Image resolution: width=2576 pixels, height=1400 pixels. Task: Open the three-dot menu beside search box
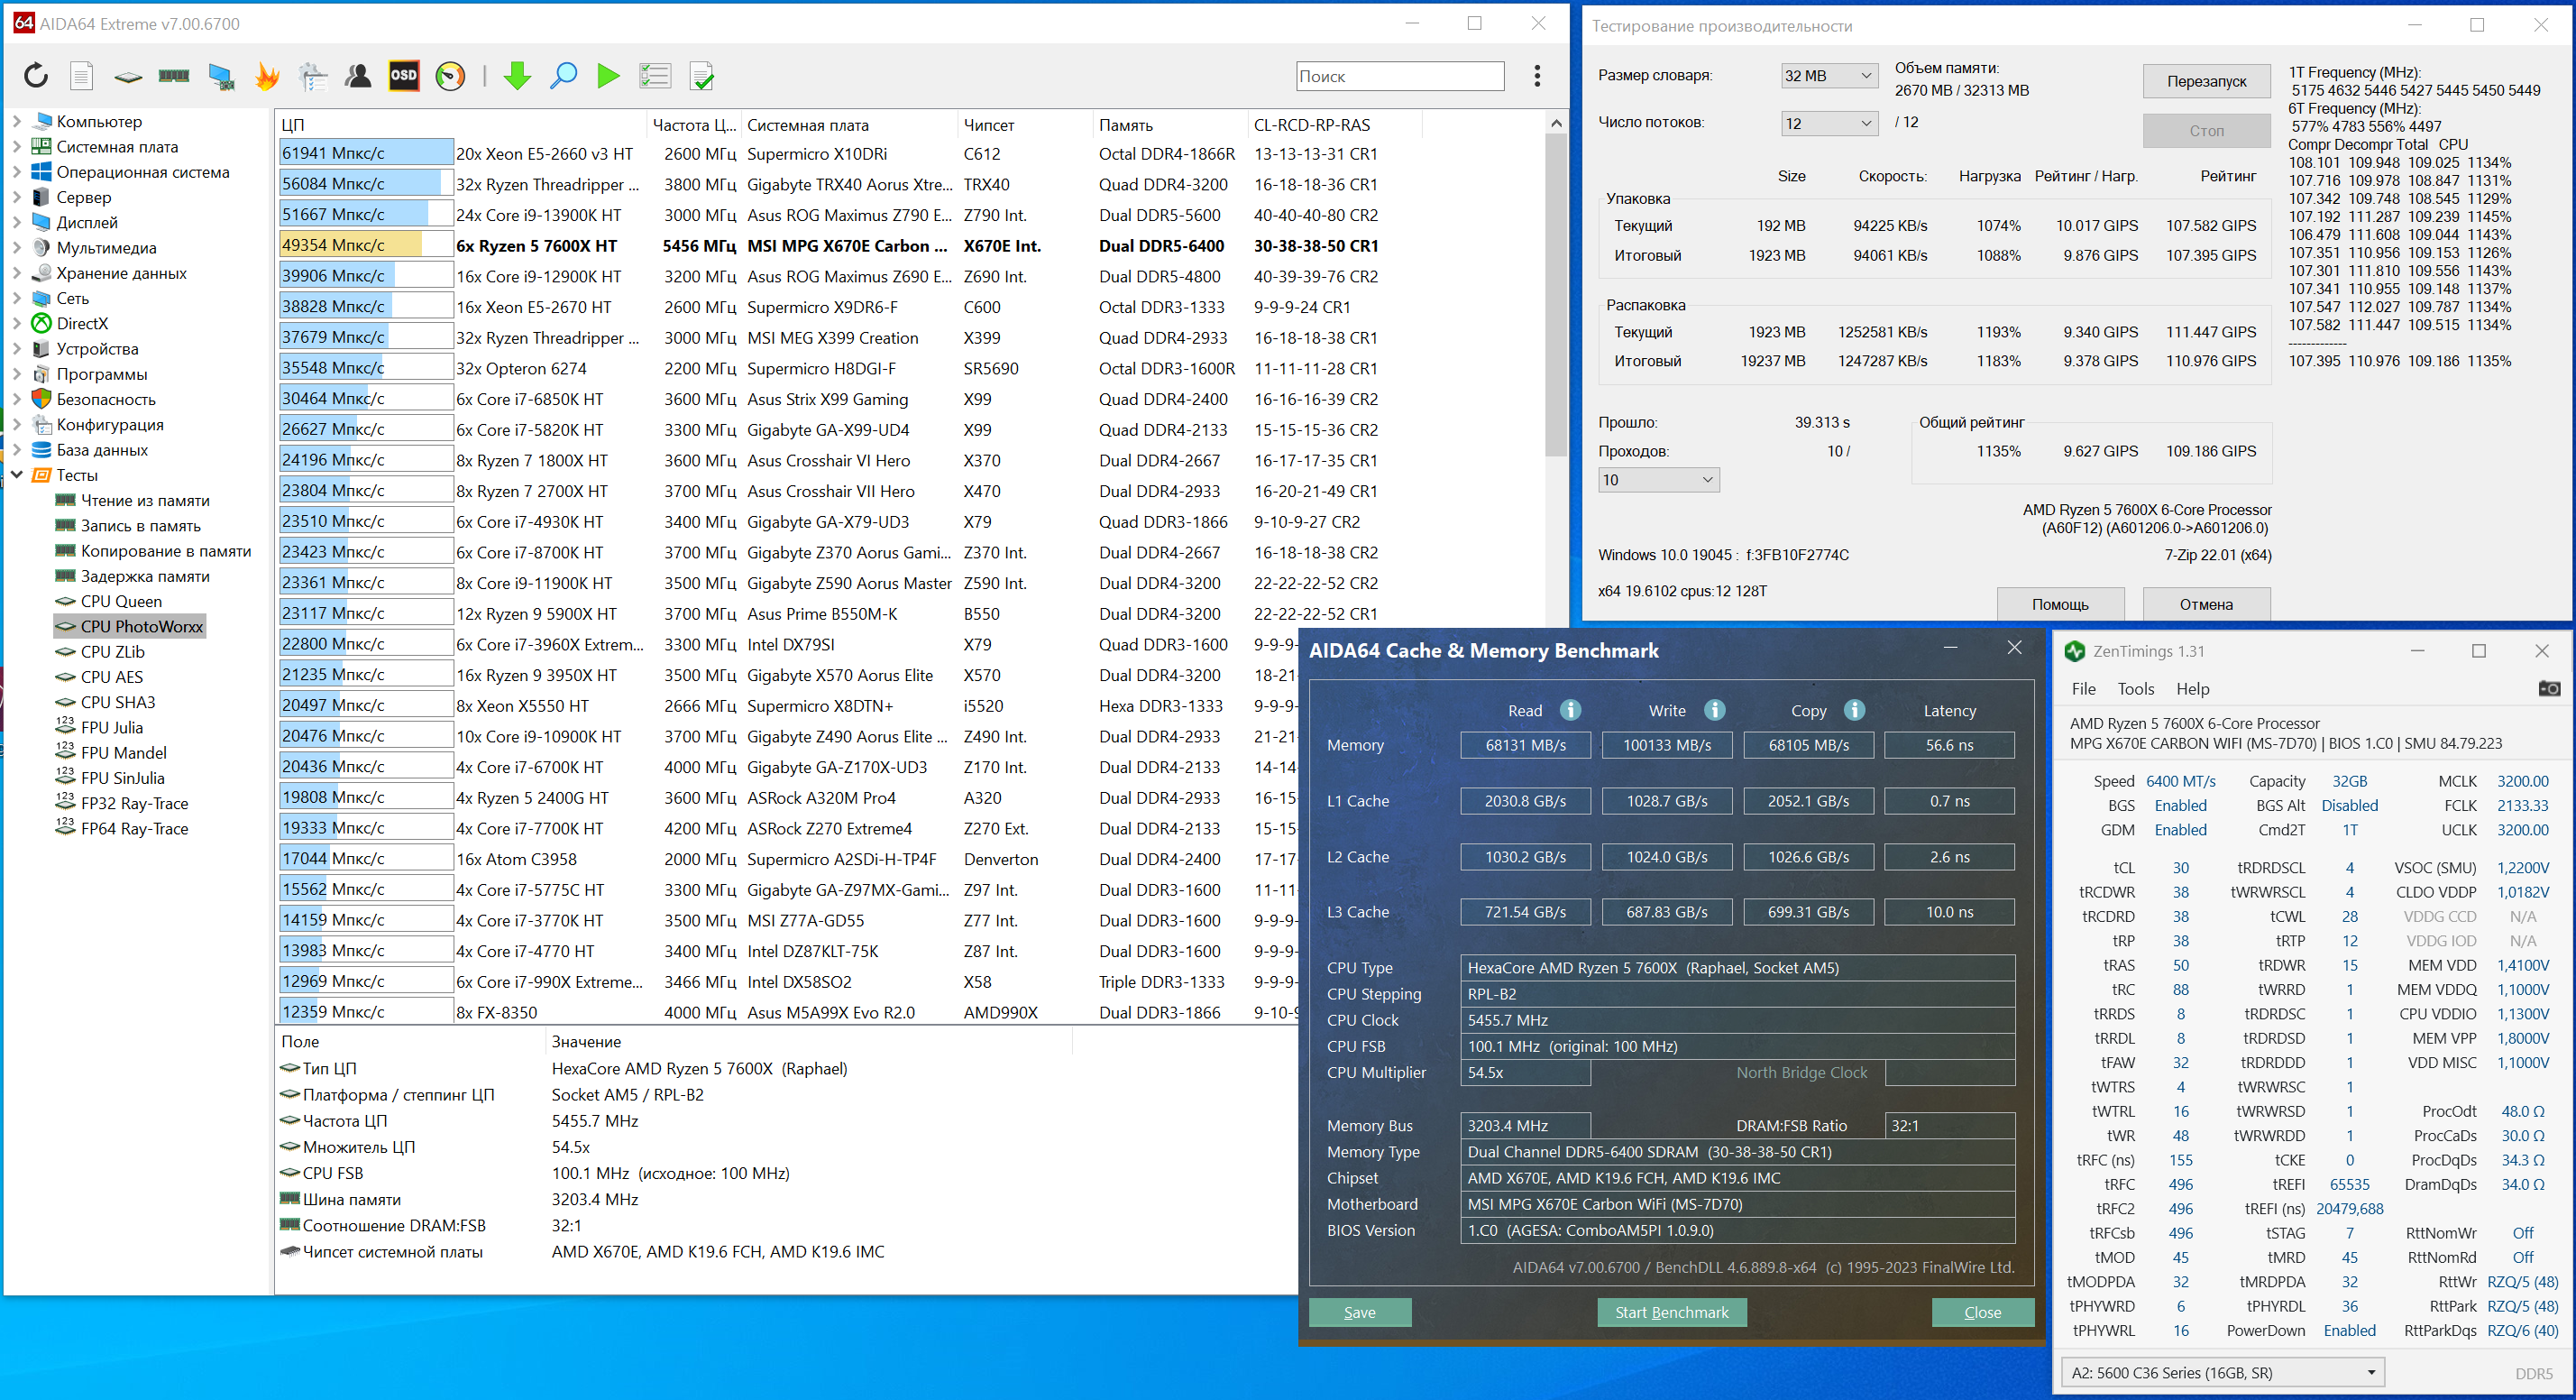[x=1537, y=76]
